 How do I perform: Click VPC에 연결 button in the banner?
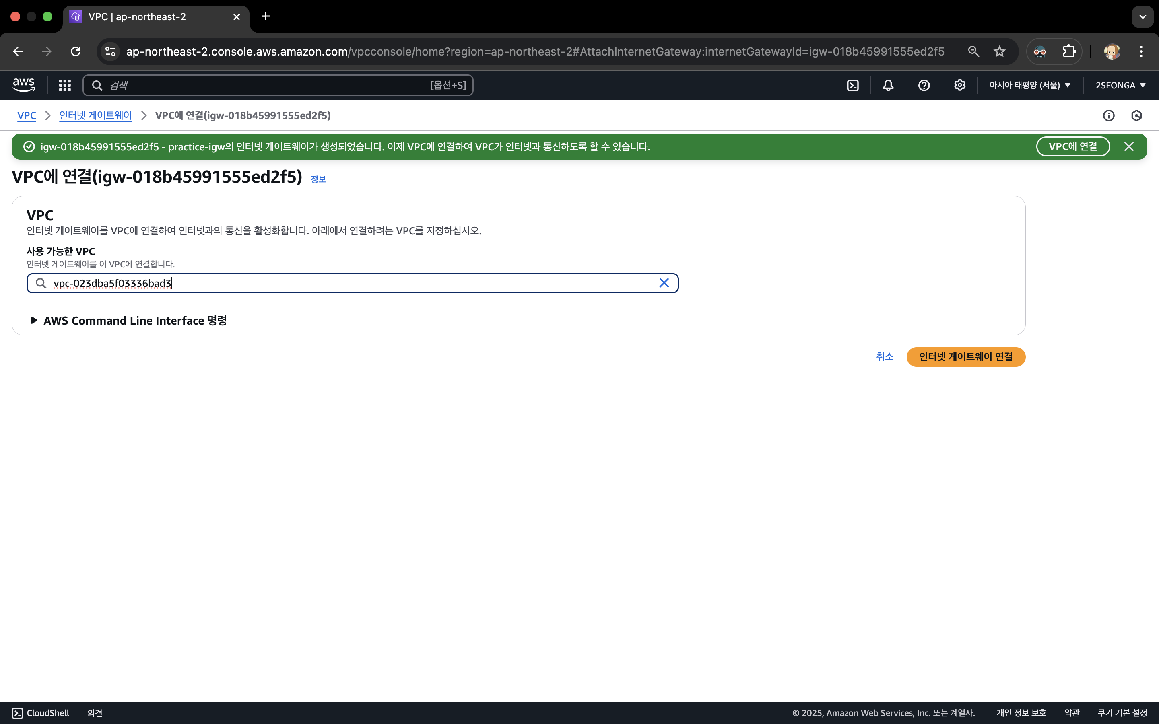point(1072,146)
